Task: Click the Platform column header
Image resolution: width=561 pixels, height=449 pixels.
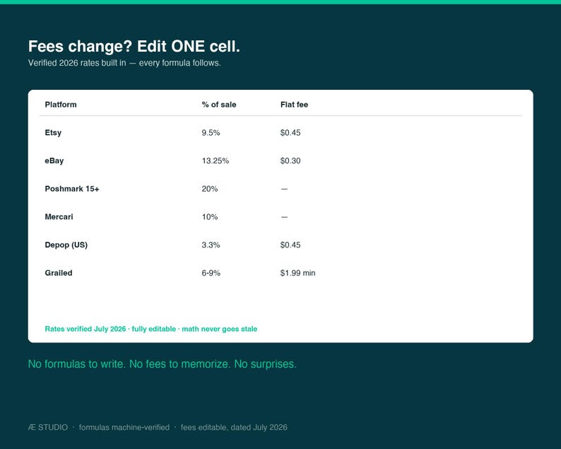Action: [61, 105]
